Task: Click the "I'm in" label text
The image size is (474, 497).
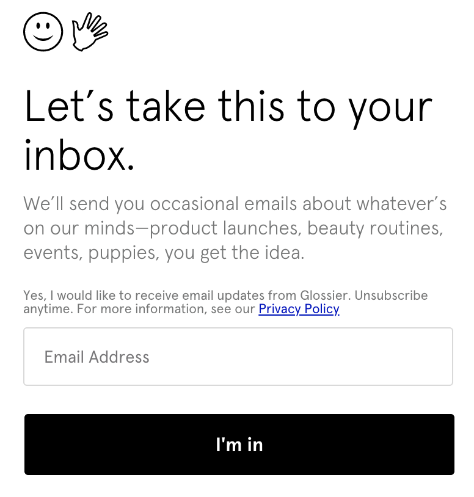Action: click(x=239, y=444)
